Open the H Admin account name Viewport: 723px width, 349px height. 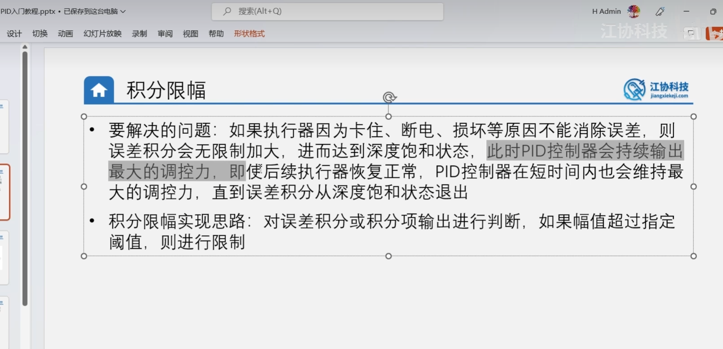pos(606,12)
